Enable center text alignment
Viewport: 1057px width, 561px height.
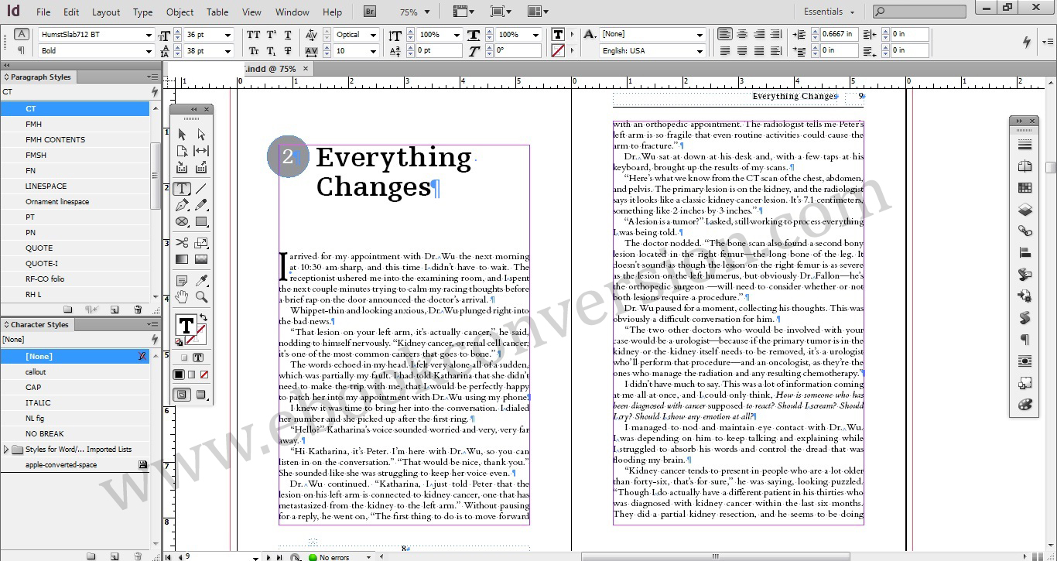pos(742,34)
